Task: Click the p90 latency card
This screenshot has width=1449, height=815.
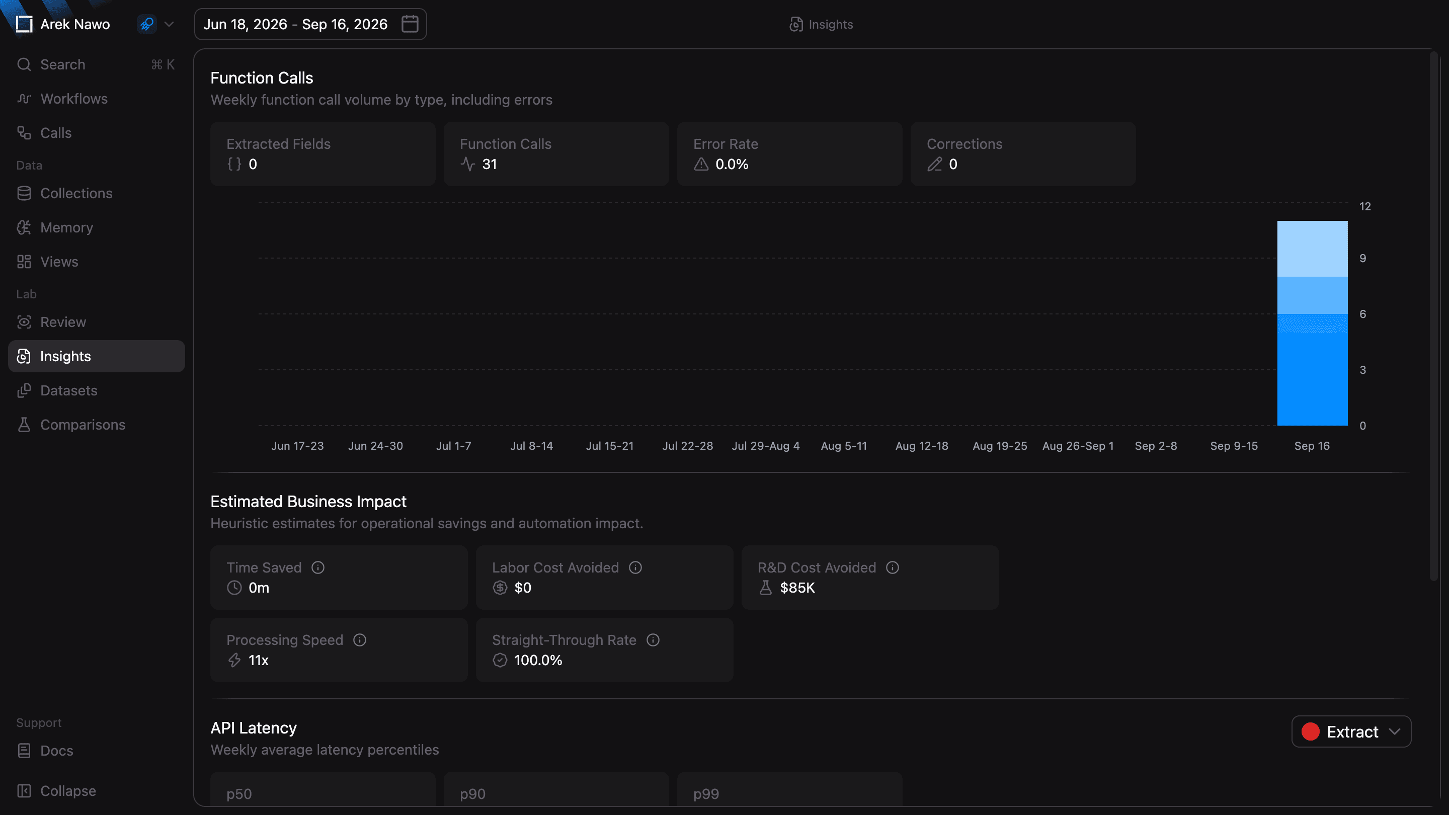Action: point(556,790)
